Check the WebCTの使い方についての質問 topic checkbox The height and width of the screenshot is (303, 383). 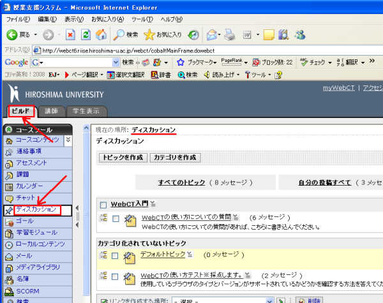click(116, 219)
